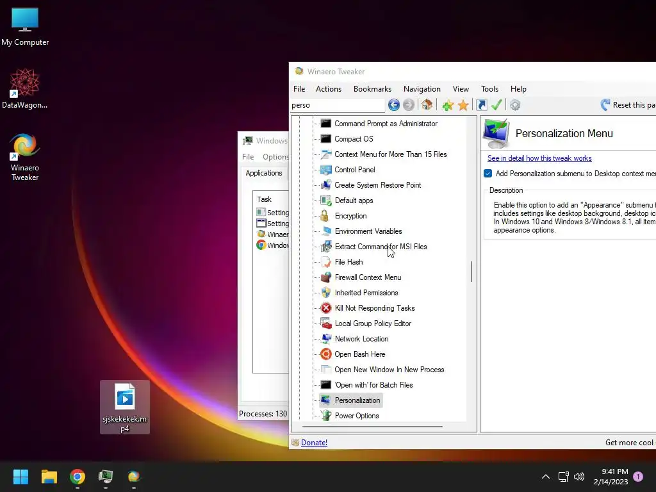Click the Network Location item icon

pyautogui.click(x=325, y=338)
